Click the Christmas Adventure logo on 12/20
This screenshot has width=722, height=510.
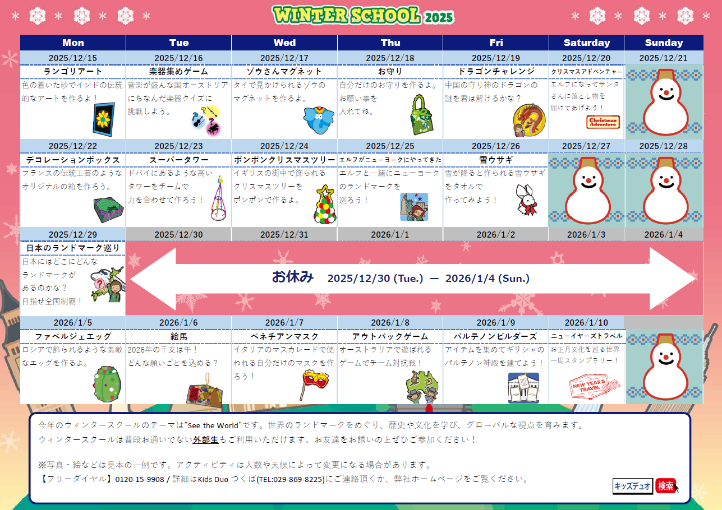tap(603, 122)
